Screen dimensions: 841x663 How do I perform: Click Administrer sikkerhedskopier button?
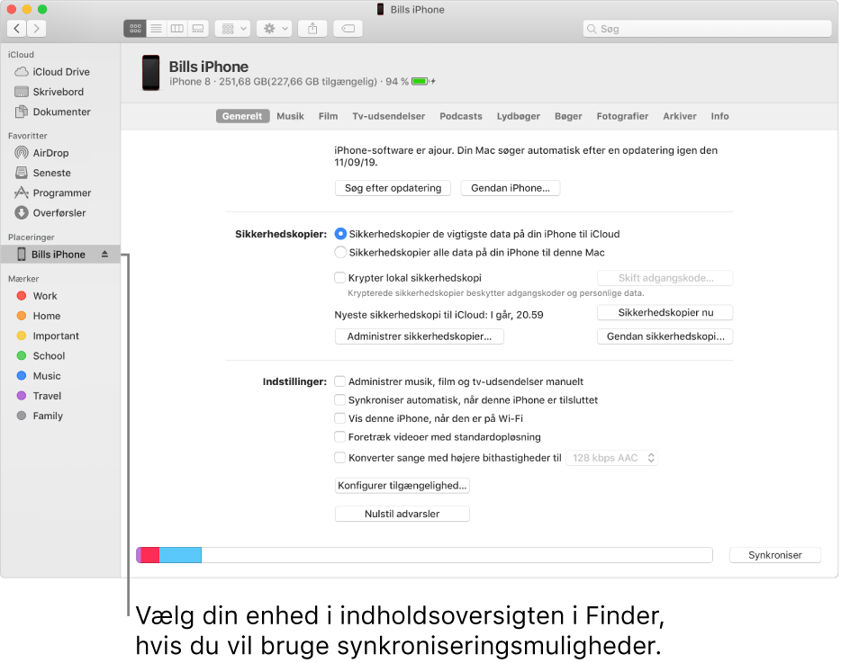pos(420,336)
